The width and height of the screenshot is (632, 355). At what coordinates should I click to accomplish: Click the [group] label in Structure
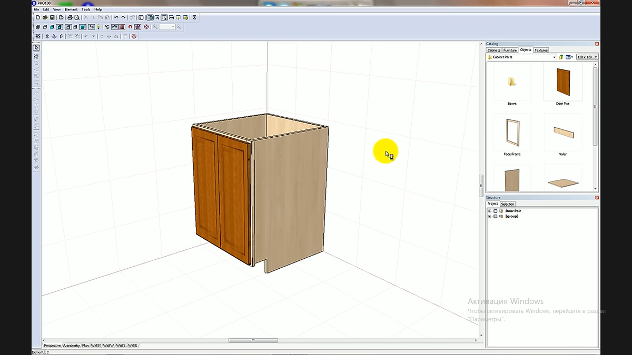[512, 216]
